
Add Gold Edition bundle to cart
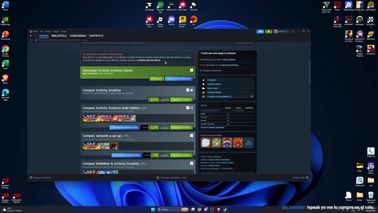click(181, 128)
